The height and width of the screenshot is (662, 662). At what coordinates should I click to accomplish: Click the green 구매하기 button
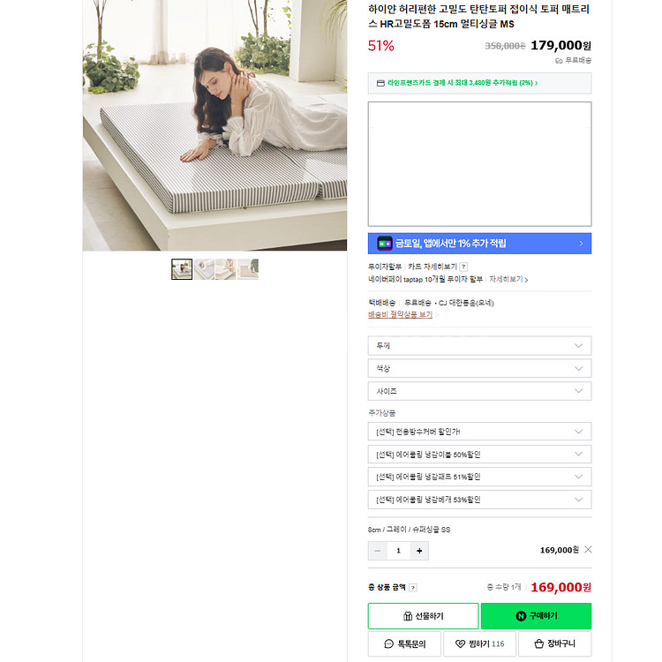pos(536,616)
